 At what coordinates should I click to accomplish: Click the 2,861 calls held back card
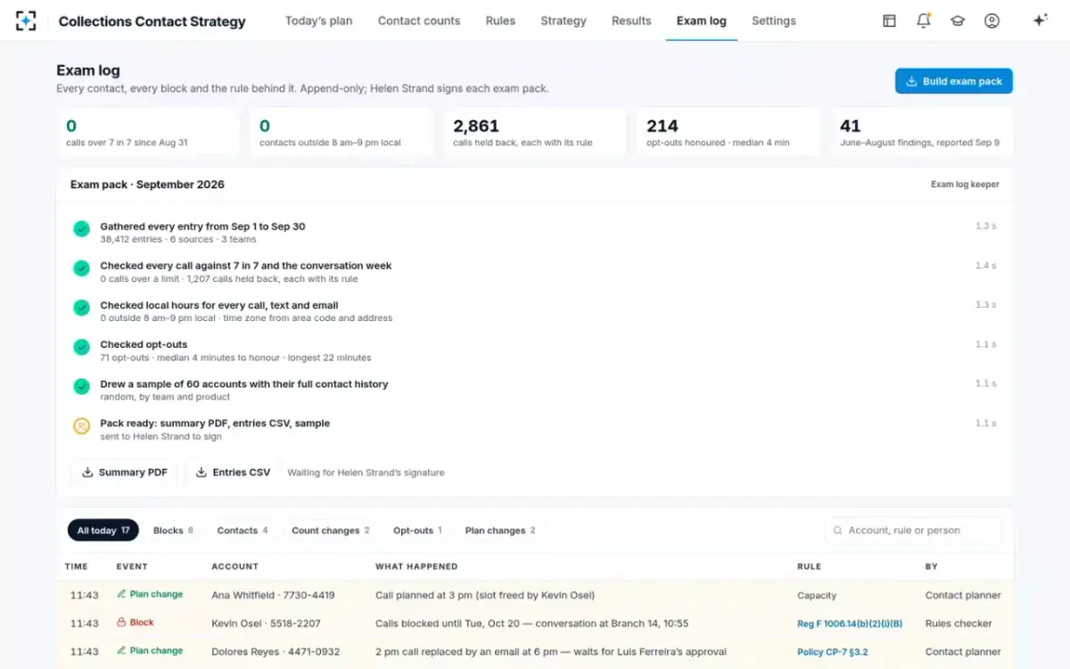534,133
